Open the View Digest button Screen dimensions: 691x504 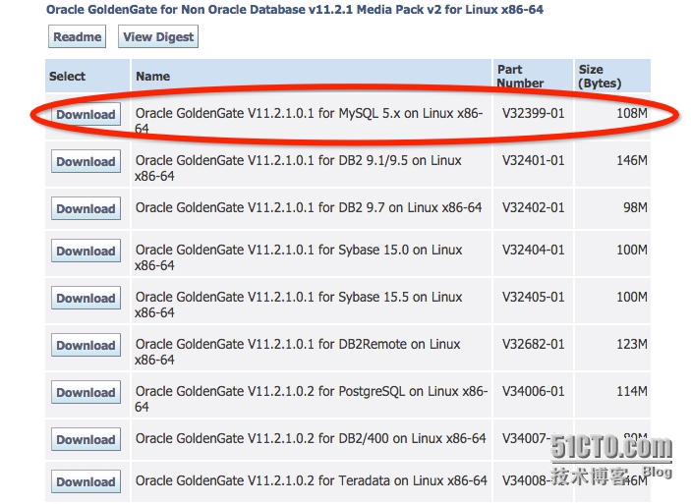[158, 36]
